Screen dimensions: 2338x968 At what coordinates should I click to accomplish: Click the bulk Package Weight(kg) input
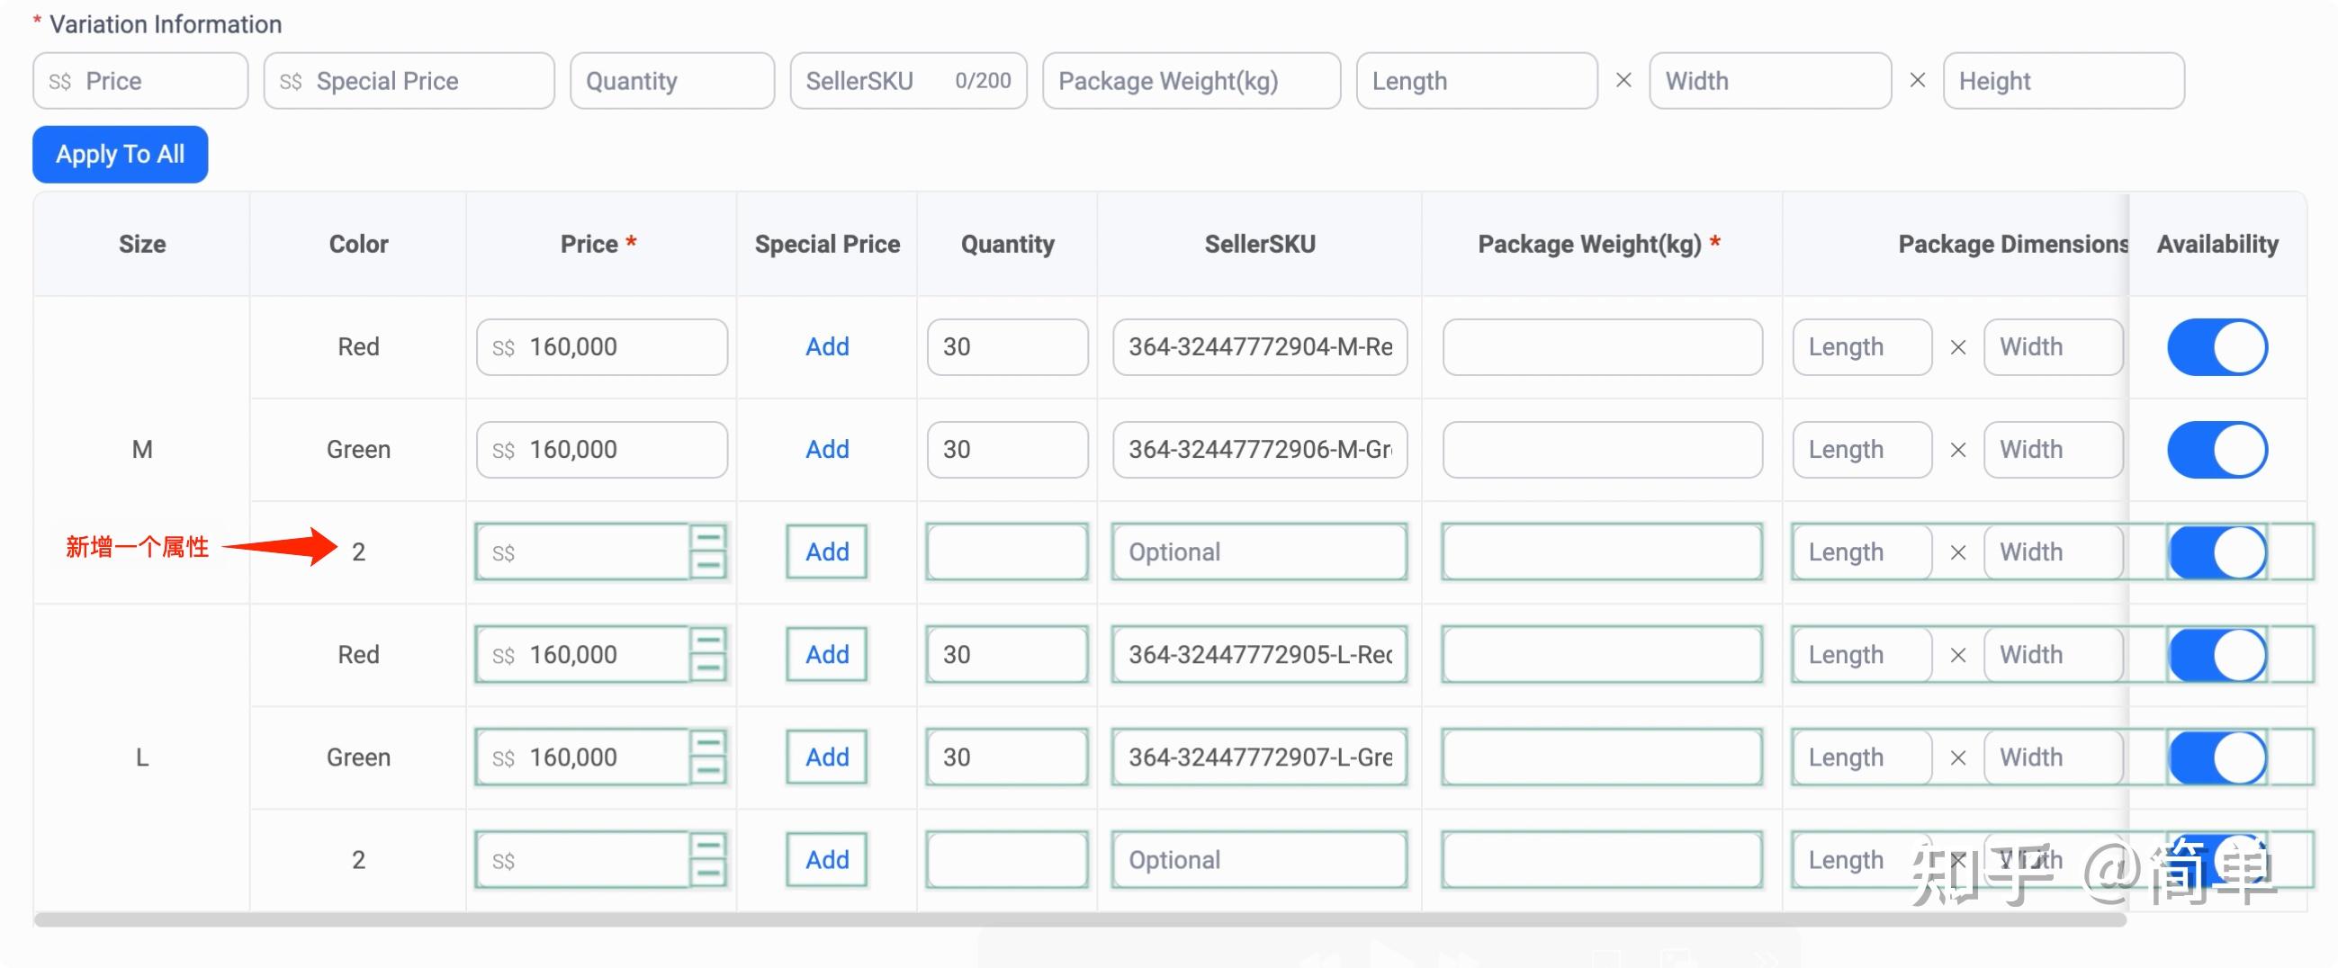tap(1191, 81)
